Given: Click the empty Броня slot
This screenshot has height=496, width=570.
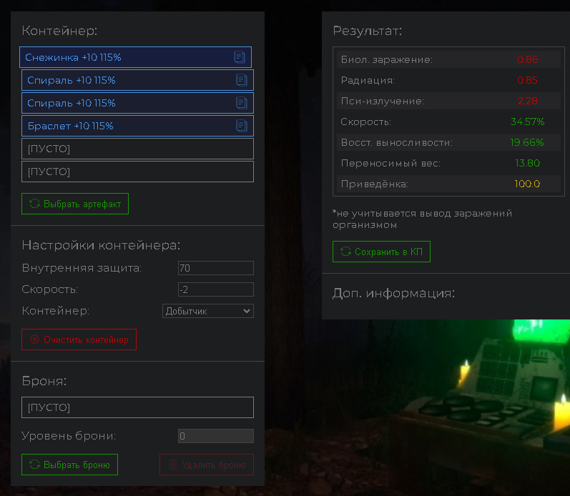Looking at the screenshot, I should (137, 407).
